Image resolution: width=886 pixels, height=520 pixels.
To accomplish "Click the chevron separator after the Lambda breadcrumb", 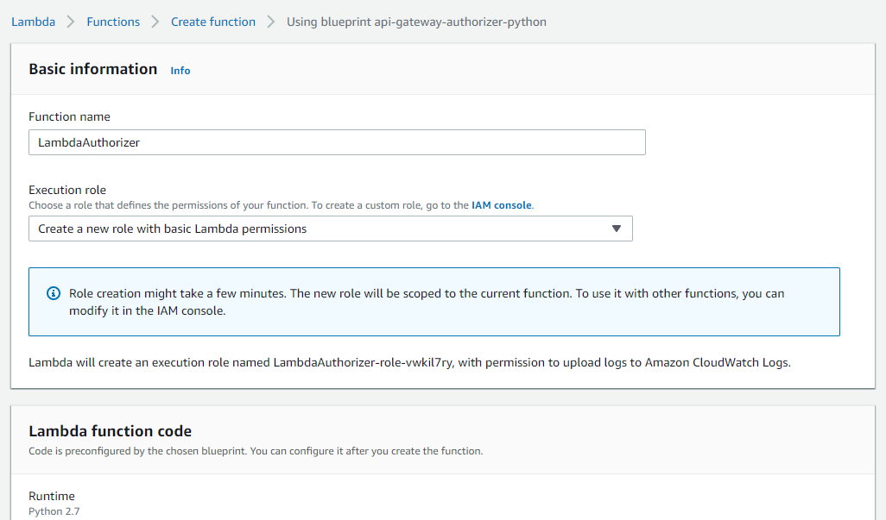I will [71, 22].
